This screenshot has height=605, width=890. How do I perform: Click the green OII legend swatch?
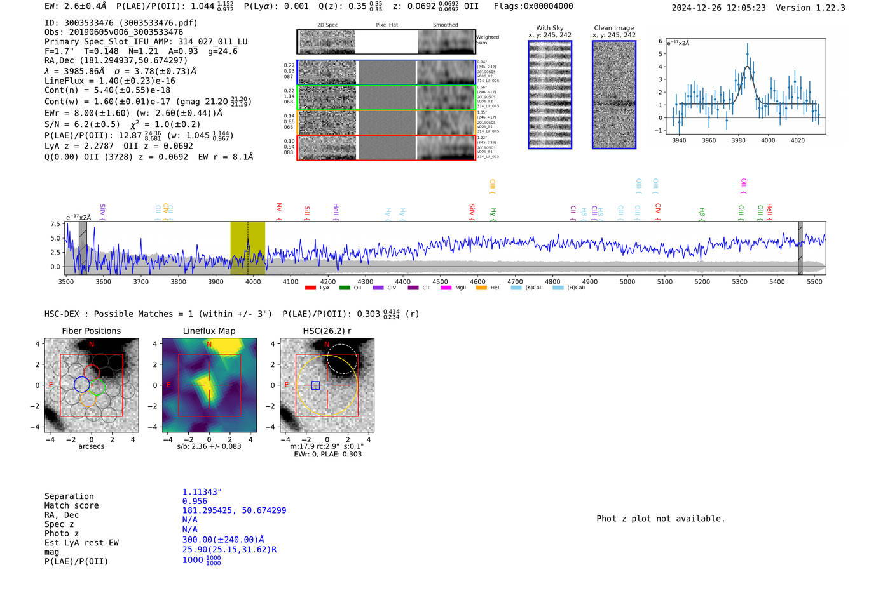pyautogui.click(x=345, y=288)
